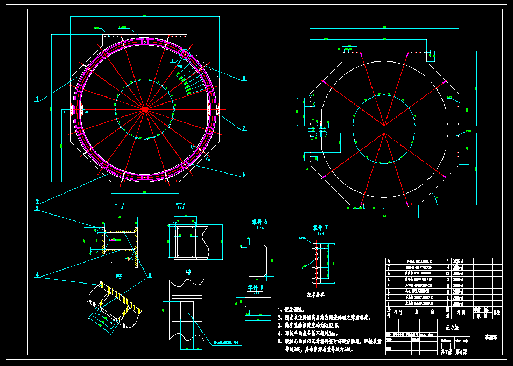This screenshot has height=366, width=513.
Task: Click the 技术要求 heading above the notes
Action: pyautogui.click(x=315, y=295)
